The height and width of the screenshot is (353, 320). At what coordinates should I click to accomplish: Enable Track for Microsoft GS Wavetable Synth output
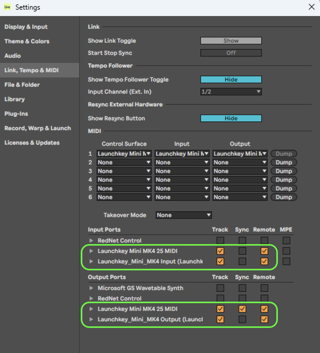(220, 288)
